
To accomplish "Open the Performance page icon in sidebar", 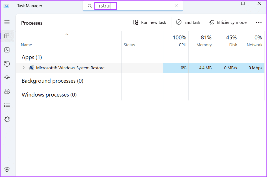I will click(x=7, y=50).
